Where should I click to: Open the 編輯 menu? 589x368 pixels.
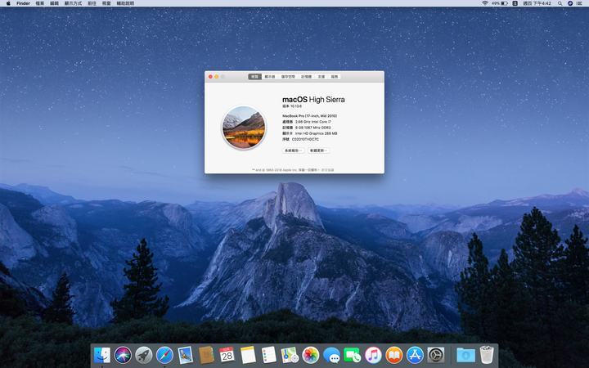coord(55,3)
